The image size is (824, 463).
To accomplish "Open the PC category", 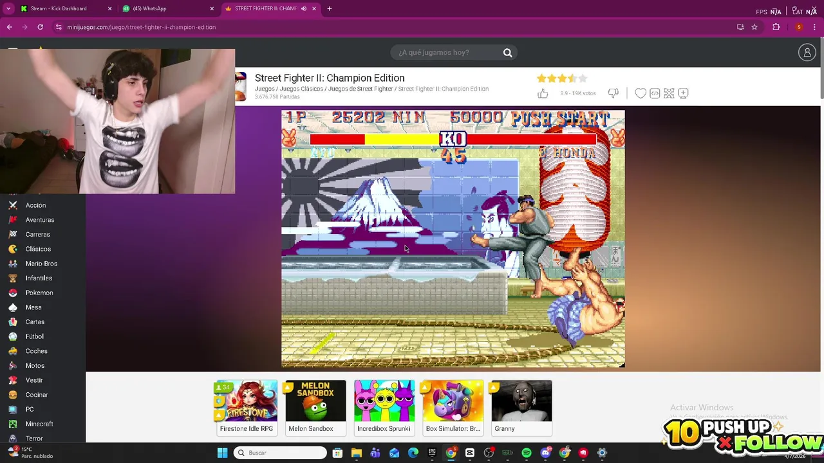I will (x=30, y=410).
